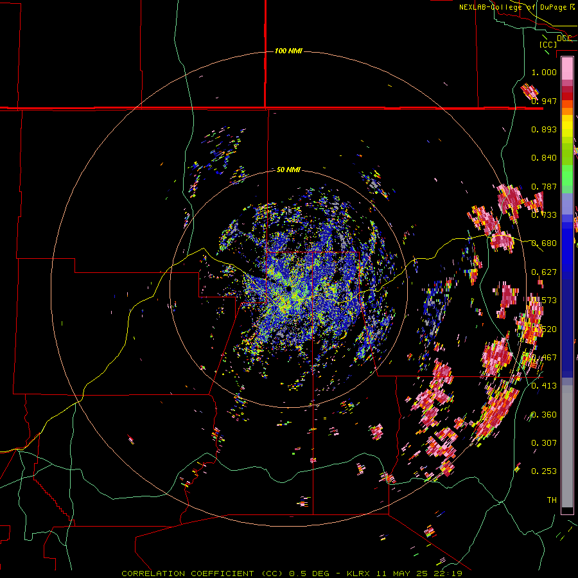Viewport: 578px width, 578px height.
Task: Click the 0.893 scale value
Action: (544, 129)
